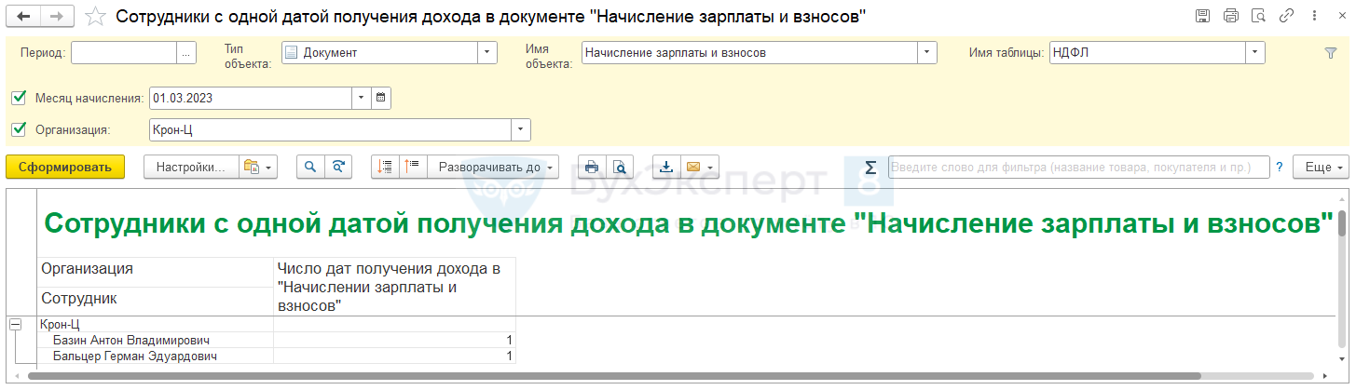Click the filter funnel icon
The image size is (1356, 390).
pyautogui.click(x=1331, y=54)
